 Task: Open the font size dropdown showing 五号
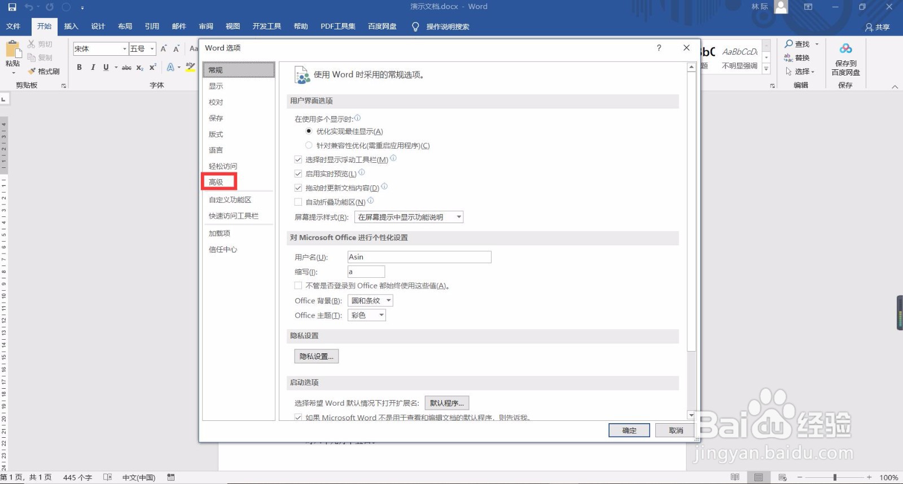click(x=152, y=49)
